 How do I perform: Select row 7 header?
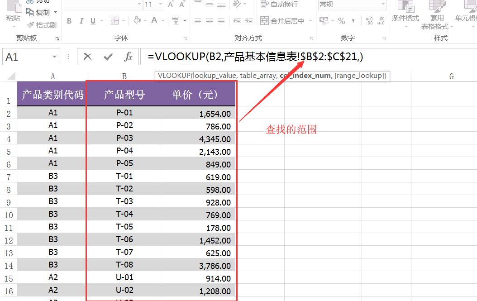(x=8, y=177)
